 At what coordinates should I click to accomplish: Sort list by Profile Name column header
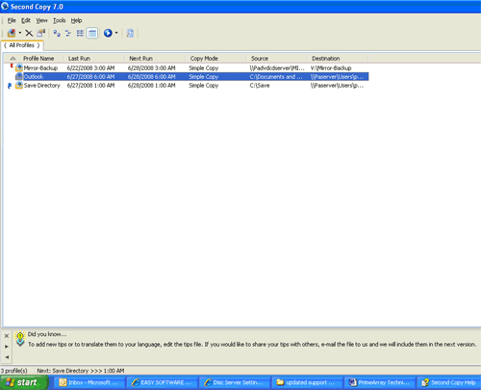(x=38, y=59)
